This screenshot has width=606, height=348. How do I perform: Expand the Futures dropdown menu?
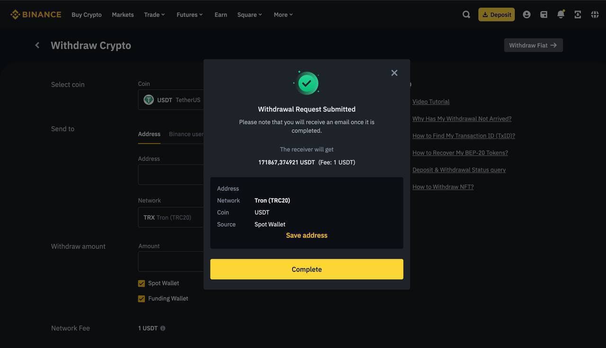click(189, 15)
